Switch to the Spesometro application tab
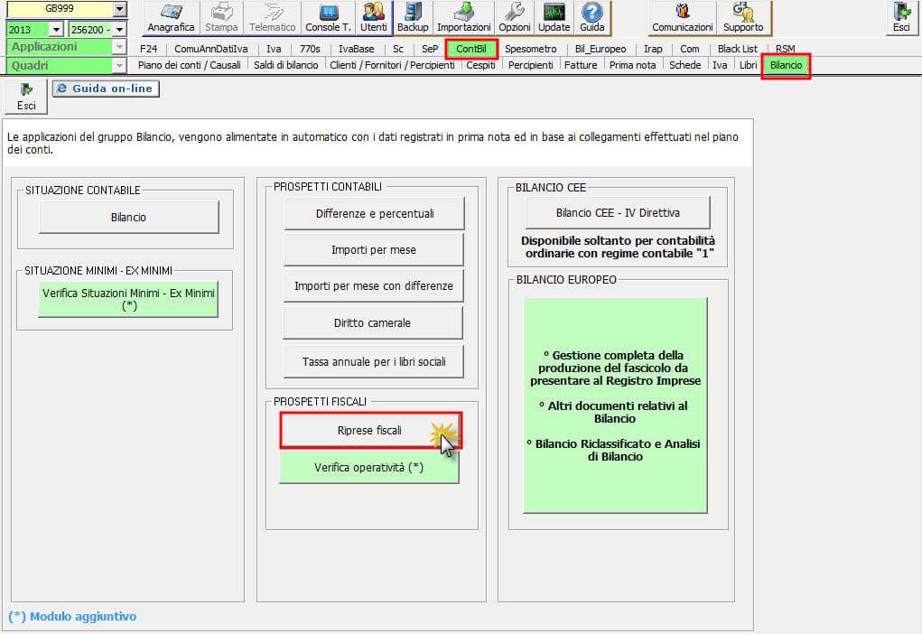This screenshot has height=634, width=922. [530, 49]
